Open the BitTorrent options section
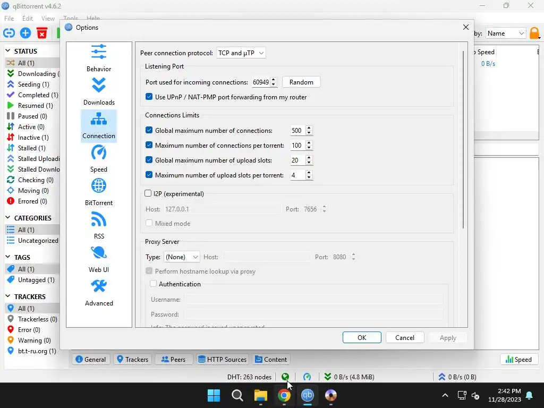This screenshot has height=408, width=544. [x=99, y=192]
